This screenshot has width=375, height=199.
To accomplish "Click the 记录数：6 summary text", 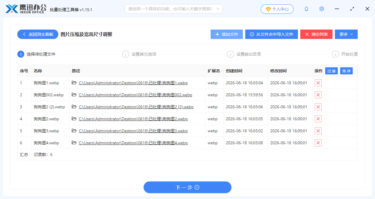I will point(43,155).
